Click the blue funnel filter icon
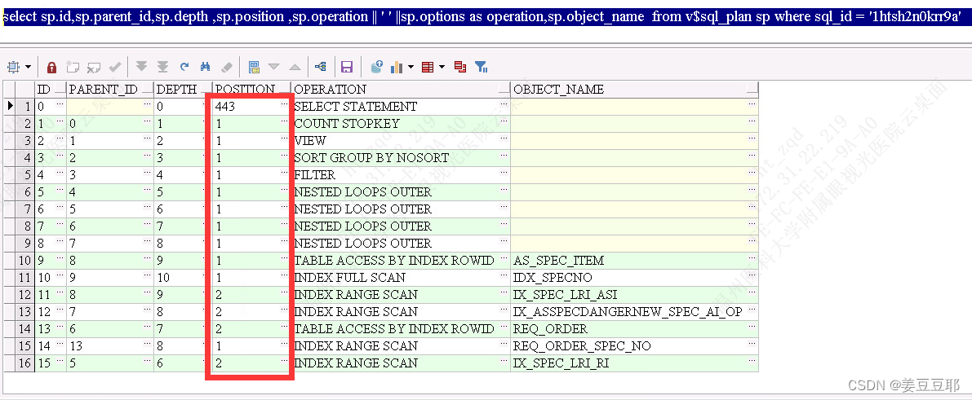The height and width of the screenshot is (400, 972). tap(481, 67)
